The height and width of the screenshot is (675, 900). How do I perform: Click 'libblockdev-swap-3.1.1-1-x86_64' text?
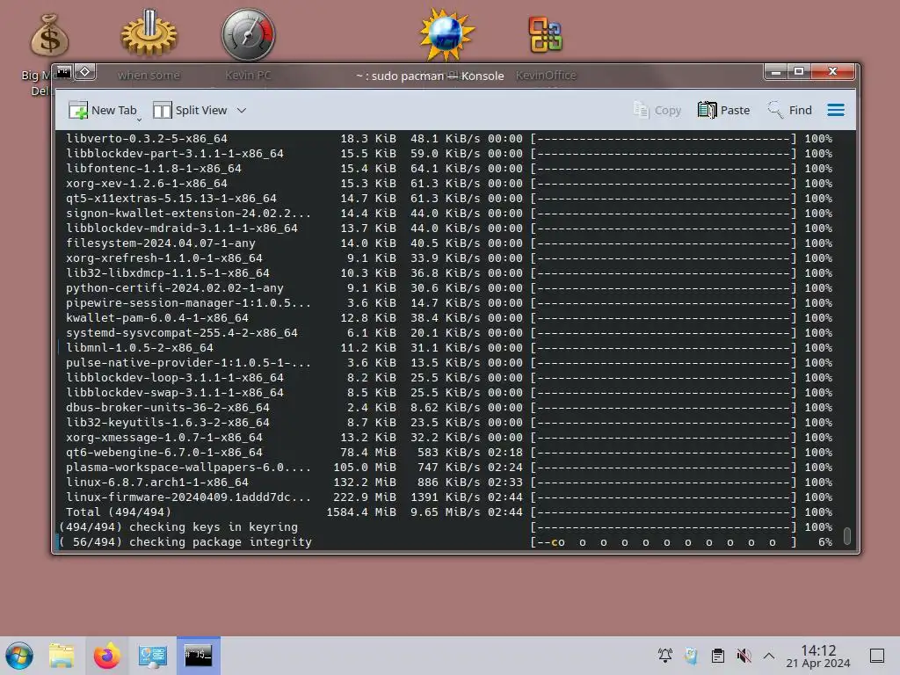click(175, 393)
